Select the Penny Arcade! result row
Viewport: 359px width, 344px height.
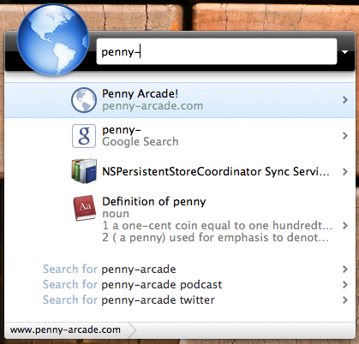tap(180, 100)
